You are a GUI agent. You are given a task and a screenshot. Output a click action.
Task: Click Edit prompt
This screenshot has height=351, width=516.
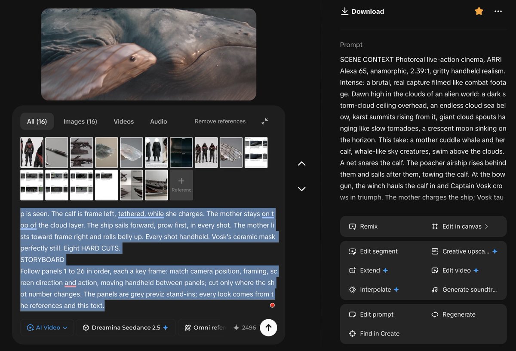371,315
